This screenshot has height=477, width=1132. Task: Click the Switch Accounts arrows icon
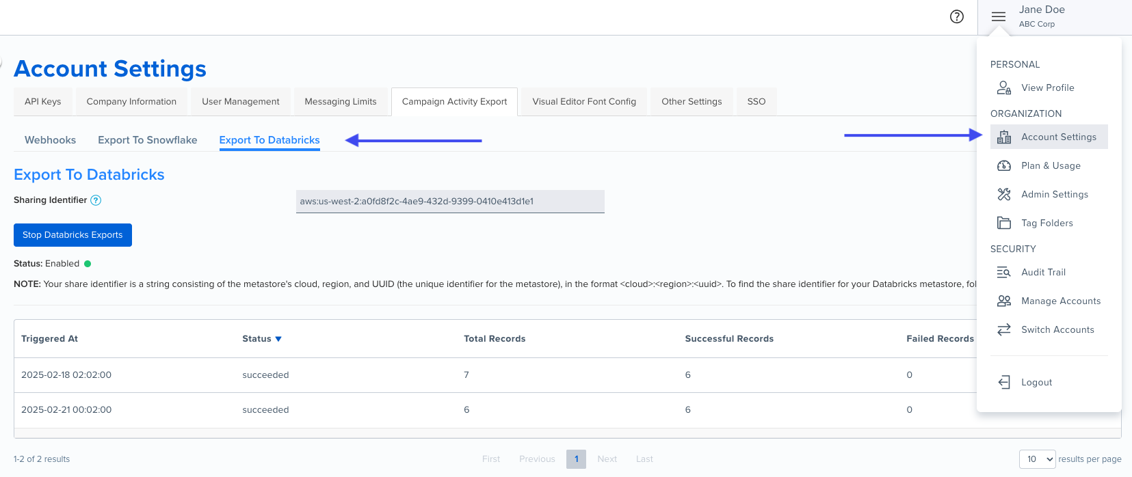1003,329
